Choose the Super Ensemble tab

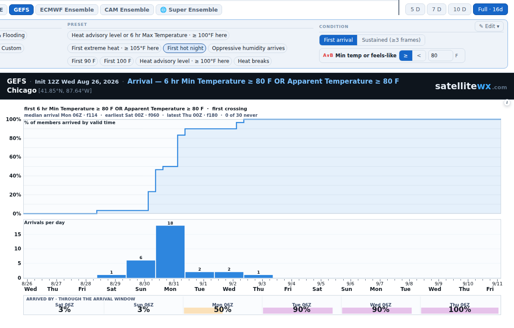(x=189, y=10)
